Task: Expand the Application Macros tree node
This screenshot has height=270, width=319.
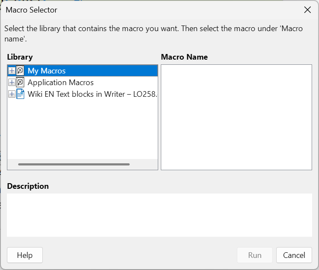Action: pos(12,83)
